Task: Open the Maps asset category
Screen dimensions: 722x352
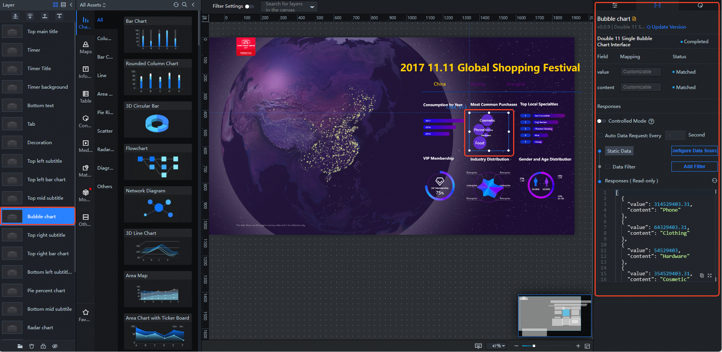Action: click(x=85, y=48)
